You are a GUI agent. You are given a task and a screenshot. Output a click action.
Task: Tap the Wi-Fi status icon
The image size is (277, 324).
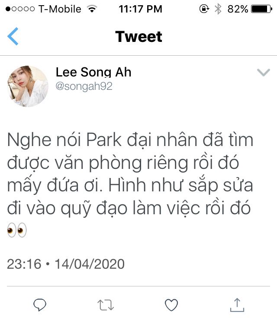(x=92, y=9)
